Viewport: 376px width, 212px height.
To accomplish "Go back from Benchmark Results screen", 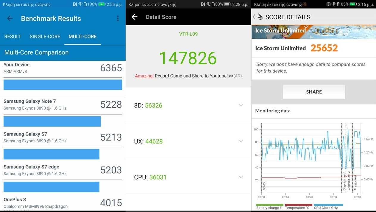I will coord(10,18).
